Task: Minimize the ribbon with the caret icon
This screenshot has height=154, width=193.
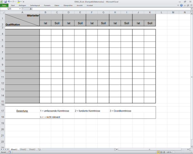Action: 178,5
